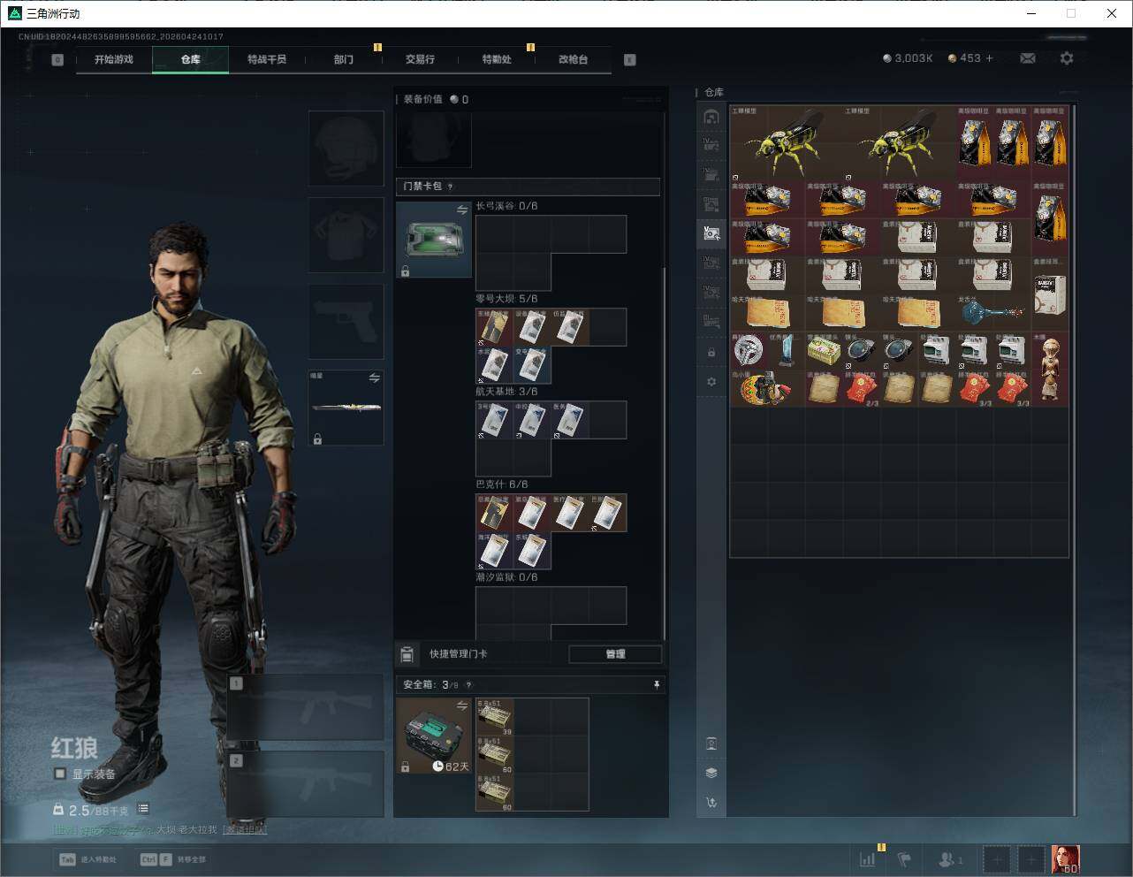Viewport: 1133px width, 877px height.
Task: Click the 邀请组队 link in chat
Action: 245,829
